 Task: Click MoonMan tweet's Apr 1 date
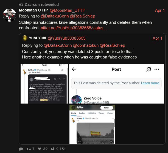pos(160,10)
